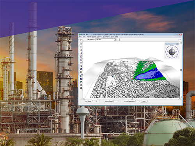
Task: Click the Apply button
Action: click(x=144, y=101)
